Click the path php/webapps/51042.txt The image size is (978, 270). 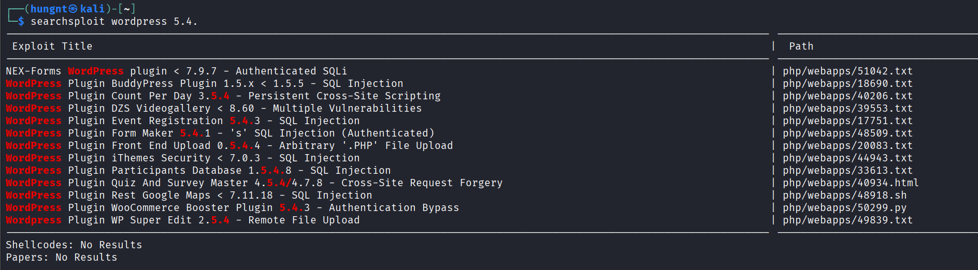(x=847, y=71)
